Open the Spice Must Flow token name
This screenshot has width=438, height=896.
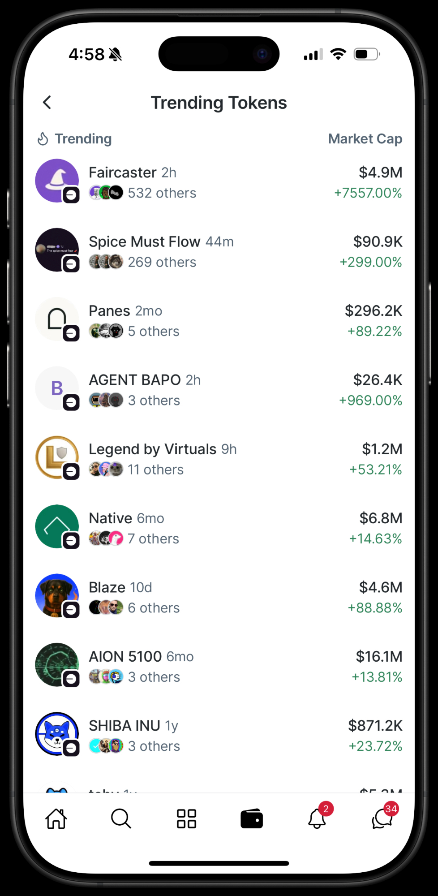point(144,242)
